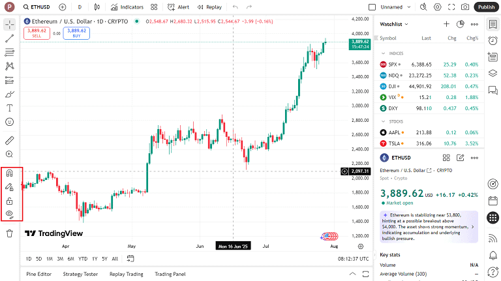Pick the Measure ruler tool
This screenshot has width=501, height=281.
(9, 140)
